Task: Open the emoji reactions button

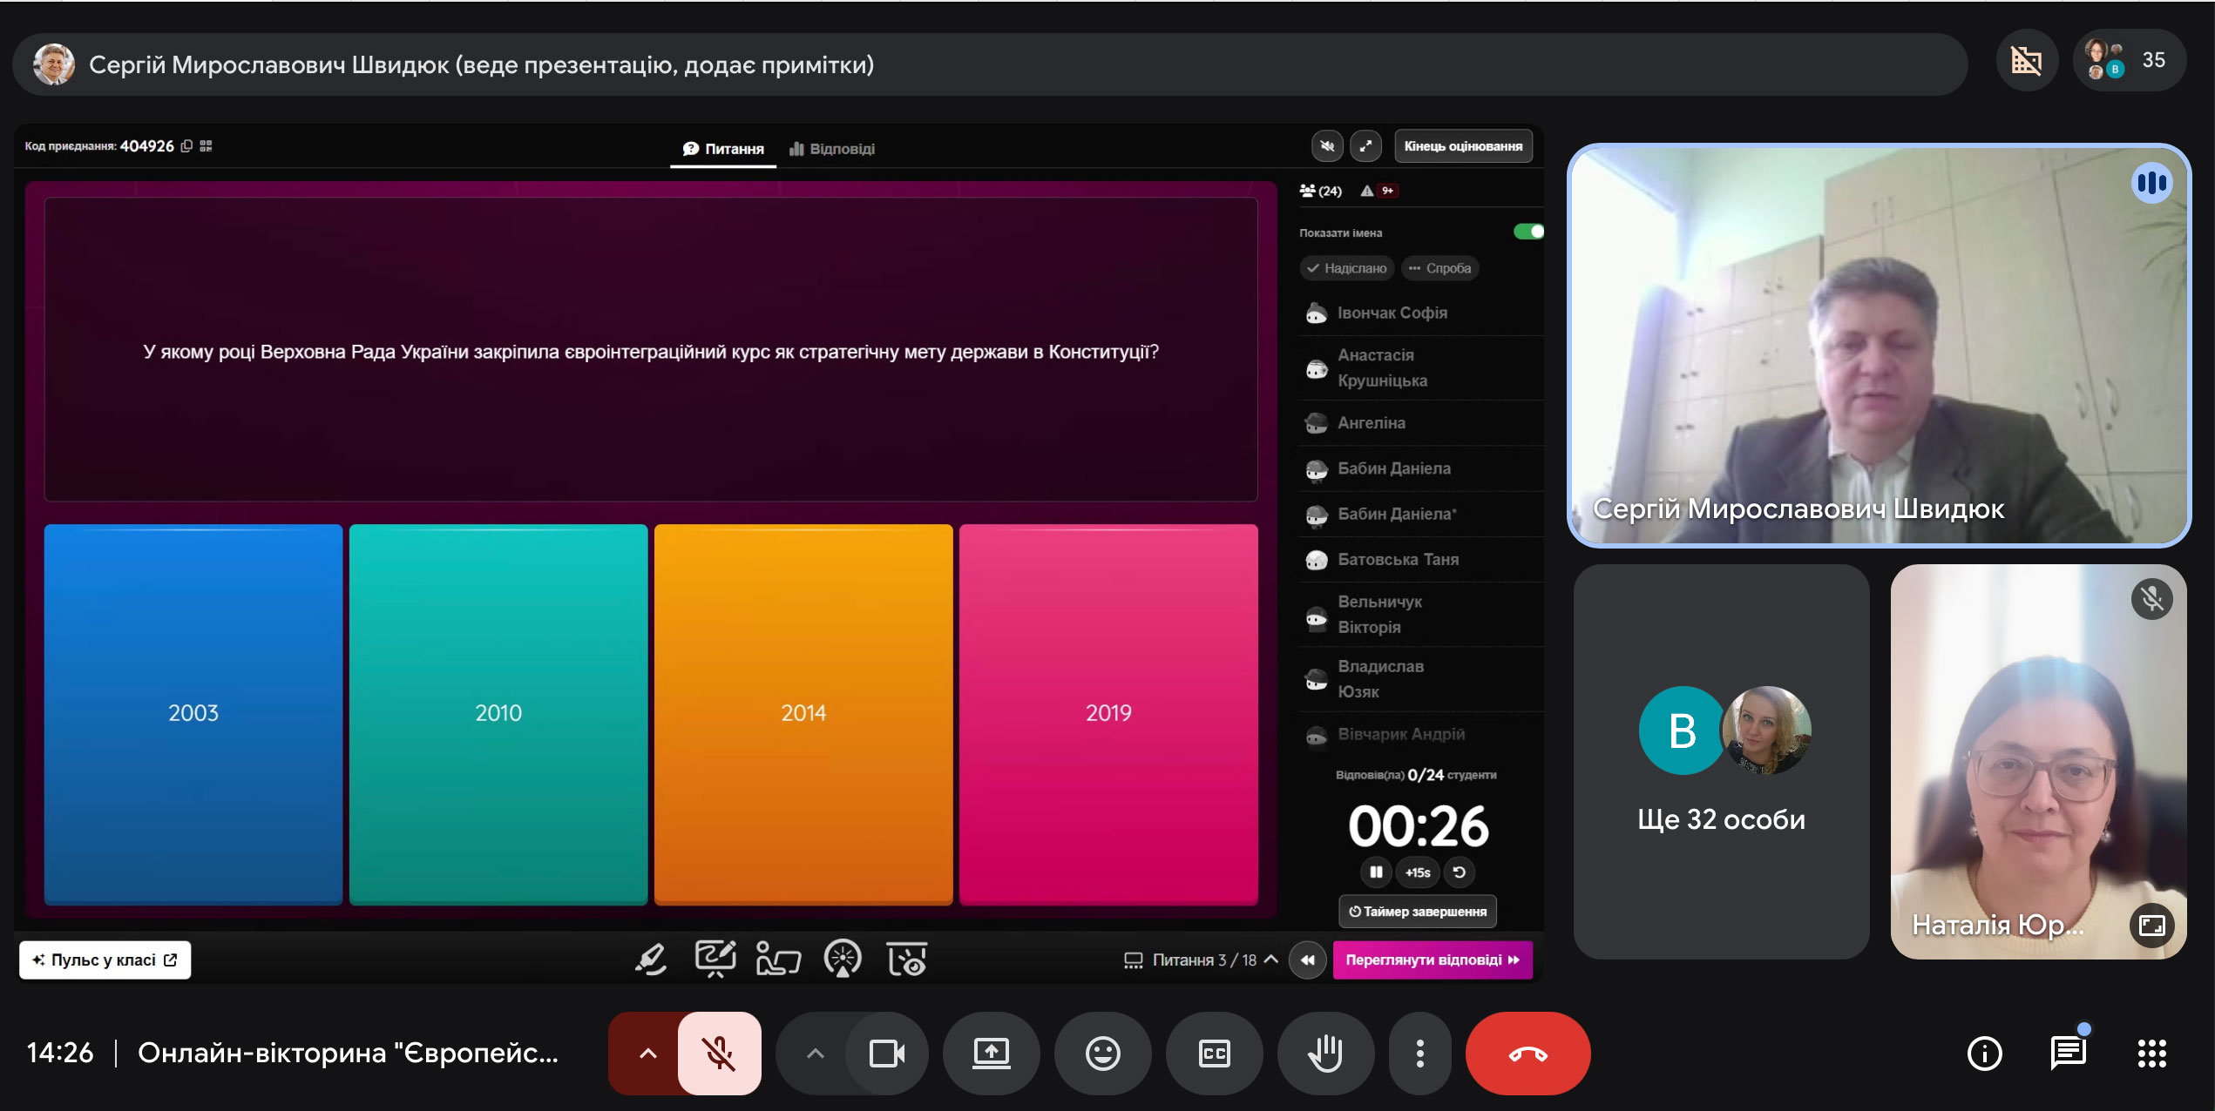Action: click(1102, 1054)
